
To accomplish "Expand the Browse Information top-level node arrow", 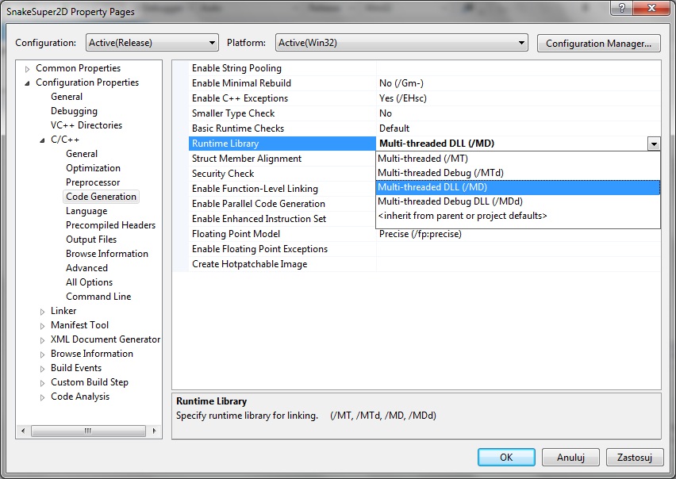I will tap(42, 354).
